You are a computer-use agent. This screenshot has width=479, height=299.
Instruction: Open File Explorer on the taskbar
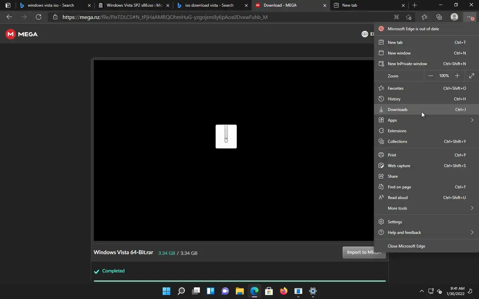(240, 291)
